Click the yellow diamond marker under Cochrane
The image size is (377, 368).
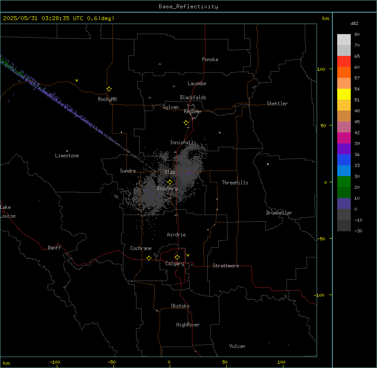coord(149,258)
